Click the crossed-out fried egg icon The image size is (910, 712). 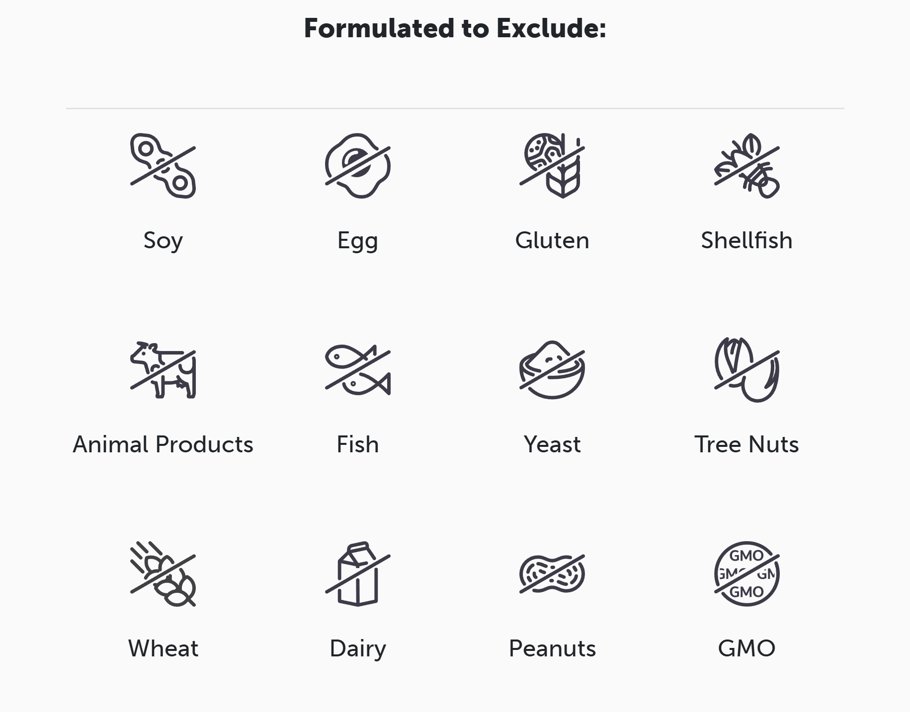point(358,166)
